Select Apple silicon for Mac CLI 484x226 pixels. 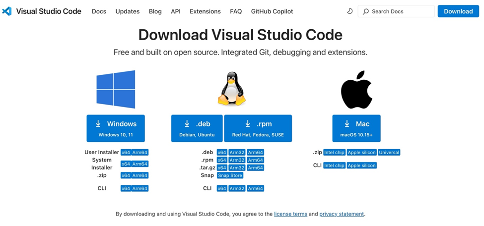click(362, 166)
